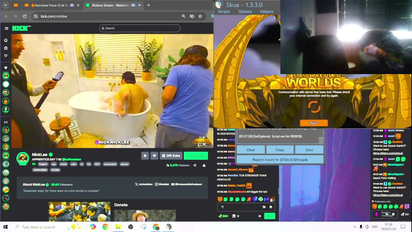The width and height of the screenshot is (412, 232).
Task: Open the blerp.com/x/mcst link at 12:32 AM
Action: [x=388, y=153]
